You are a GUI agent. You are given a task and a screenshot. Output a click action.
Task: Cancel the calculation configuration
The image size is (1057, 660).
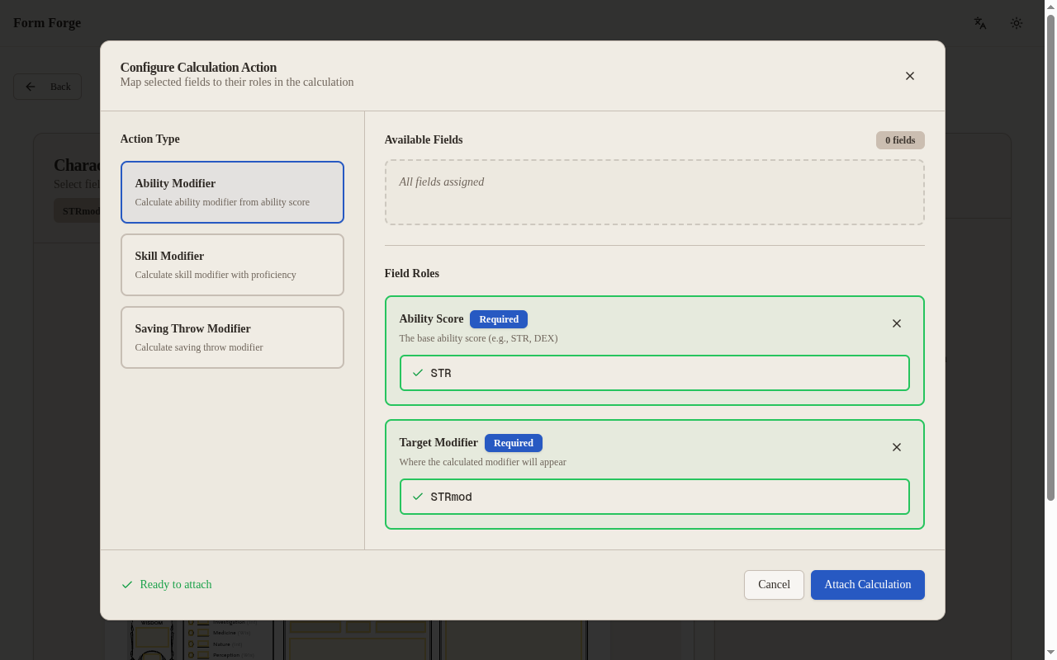[774, 585]
